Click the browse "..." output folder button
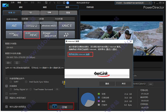Image resolution: width=167 pixels, height=112 pixels. coord(151,84)
